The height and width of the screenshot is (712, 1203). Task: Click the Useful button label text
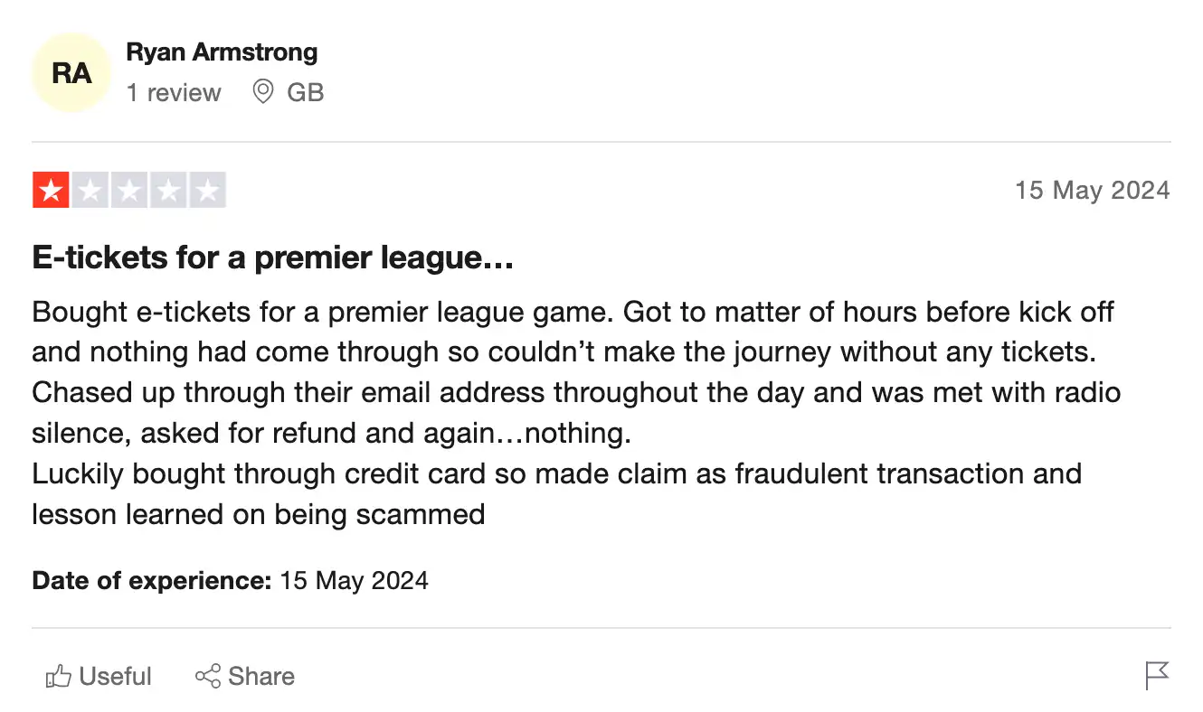tap(116, 675)
